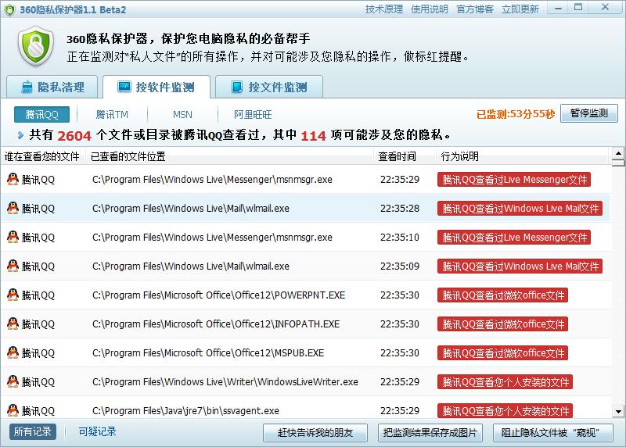Image resolution: width=626 pixels, height=447 pixels.
Task: Click the QQ penguin icon in INFOPATH.EXE row
Action: click(x=13, y=324)
